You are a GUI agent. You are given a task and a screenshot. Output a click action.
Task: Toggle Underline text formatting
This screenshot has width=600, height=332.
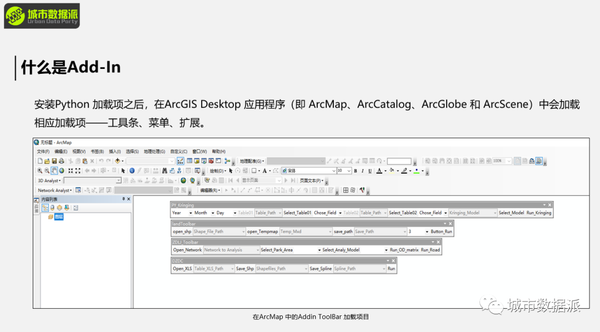[370, 171]
